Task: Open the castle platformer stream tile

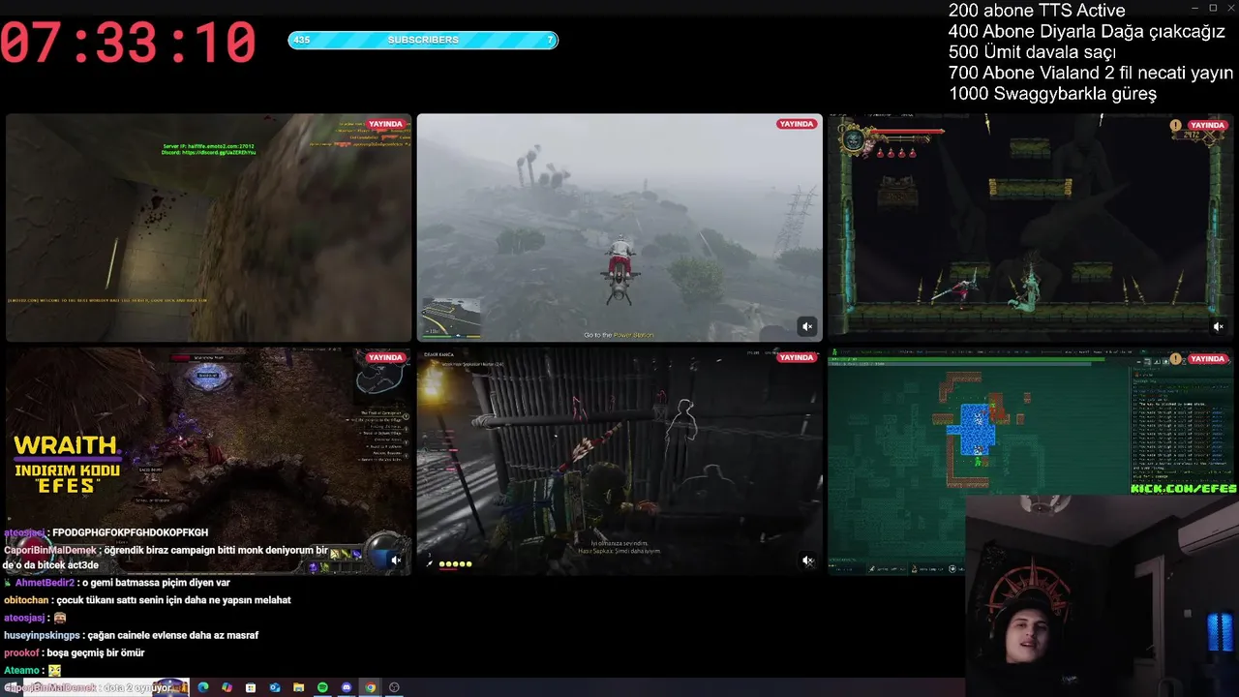Action: (1031, 227)
